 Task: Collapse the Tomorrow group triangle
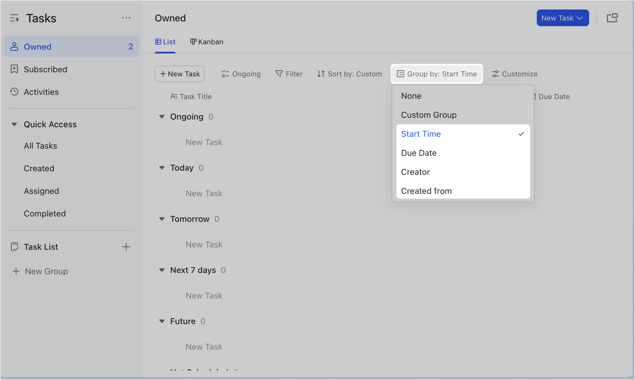click(x=162, y=219)
